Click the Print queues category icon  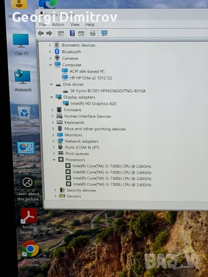[x=61, y=154]
